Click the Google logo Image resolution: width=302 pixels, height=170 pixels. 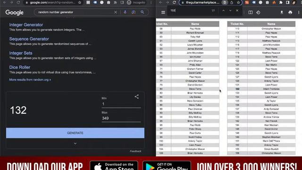pos(15,13)
